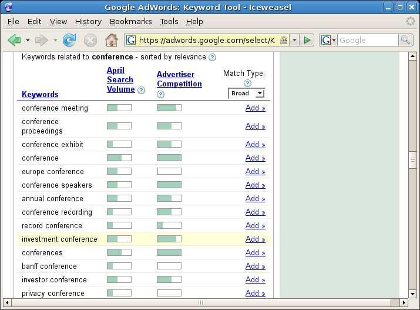Go back with the green Back arrow
The image size is (420, 310).
tap(15, 40)
